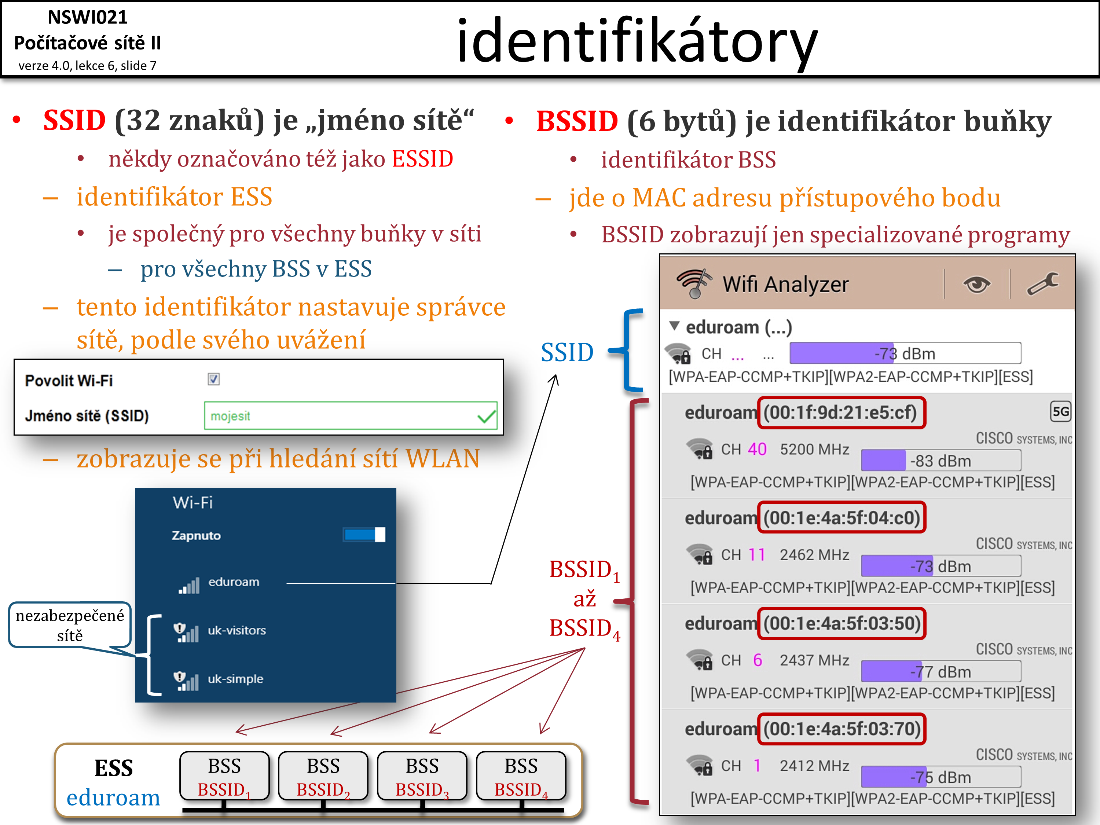Click the Wi-Fi panel title

click(x=193, y=503)
